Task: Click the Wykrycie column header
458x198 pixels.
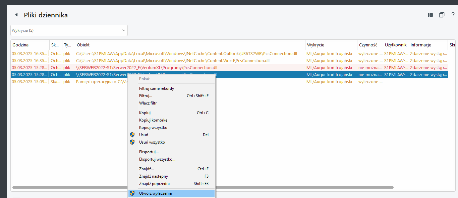Action: click(x=331, y=45)
